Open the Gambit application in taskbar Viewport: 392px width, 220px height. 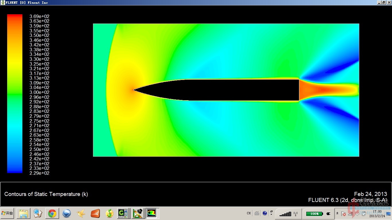point(123,213)
